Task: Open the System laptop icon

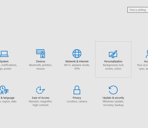Action: click(4, 54)
